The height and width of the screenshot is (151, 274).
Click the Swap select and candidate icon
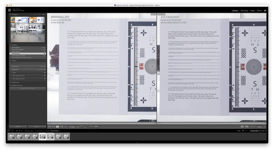[242, 126]
